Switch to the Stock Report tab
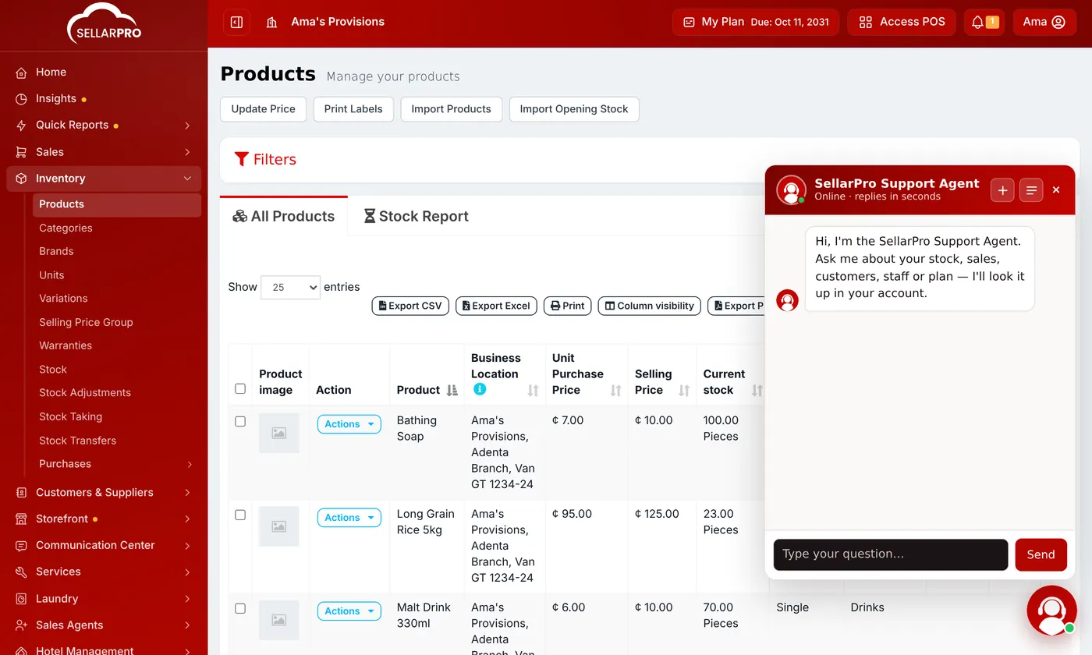 (x=416, y=216)
